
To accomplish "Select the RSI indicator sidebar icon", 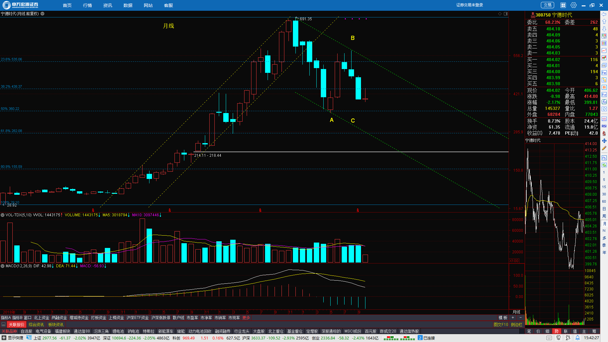I will (604, 126).
